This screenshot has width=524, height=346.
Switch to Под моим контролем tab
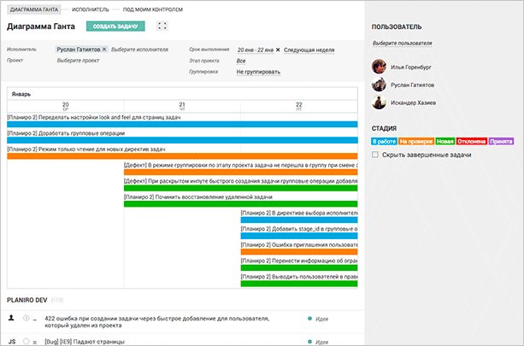click(x=153, y=9)
